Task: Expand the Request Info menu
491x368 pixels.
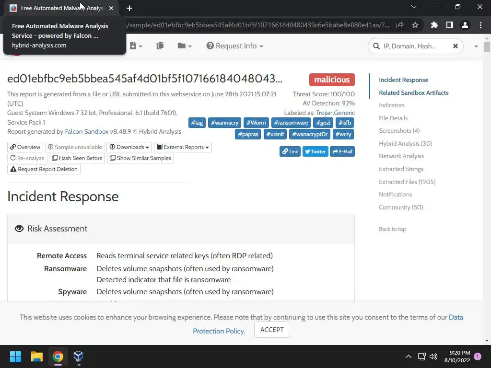Action: click(234, 46)
